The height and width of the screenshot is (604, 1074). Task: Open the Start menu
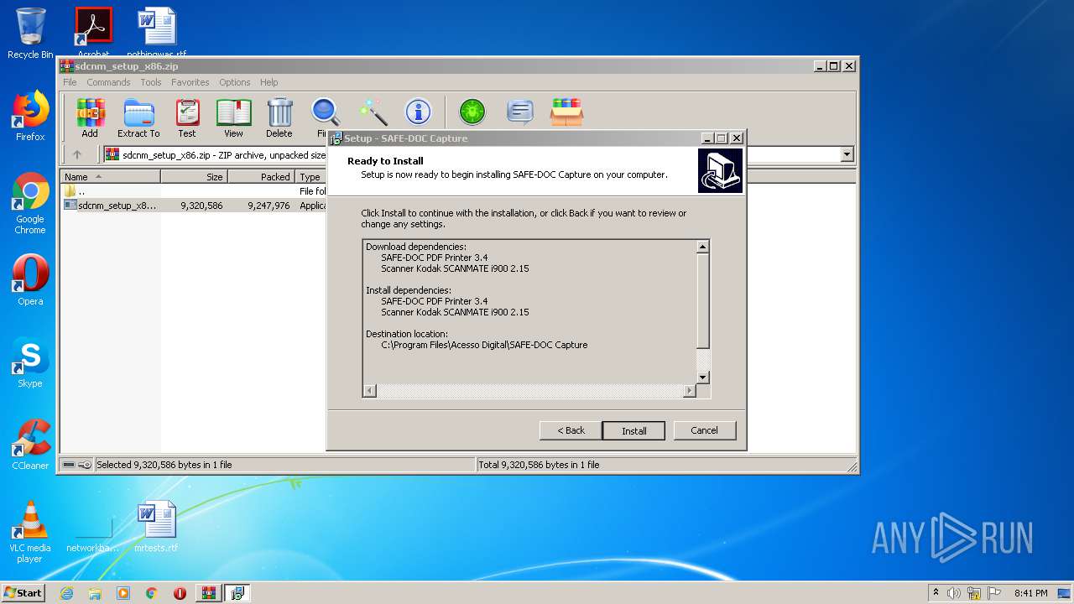pyautogui.click(x=23, y=593)
